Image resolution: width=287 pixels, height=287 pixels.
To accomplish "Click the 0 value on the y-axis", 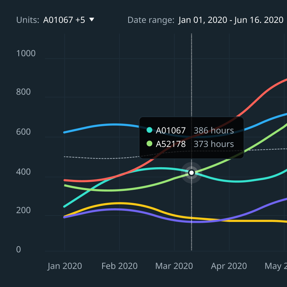I will (x=19, y=249).
